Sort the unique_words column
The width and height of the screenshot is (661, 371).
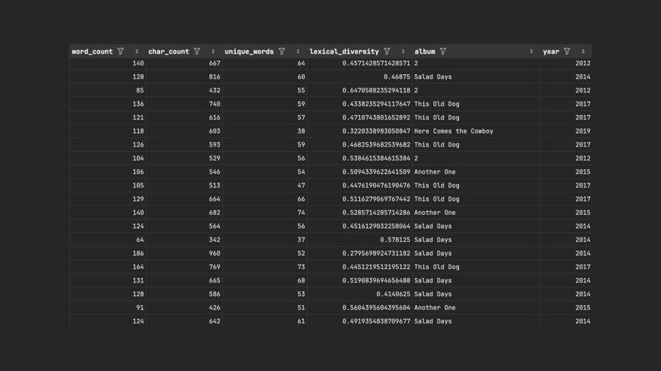(x=297, y=51)
